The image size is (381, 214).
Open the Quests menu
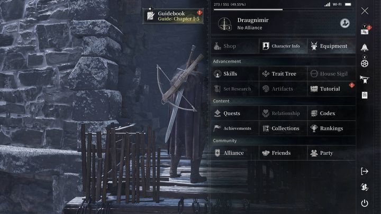[235, 113]
